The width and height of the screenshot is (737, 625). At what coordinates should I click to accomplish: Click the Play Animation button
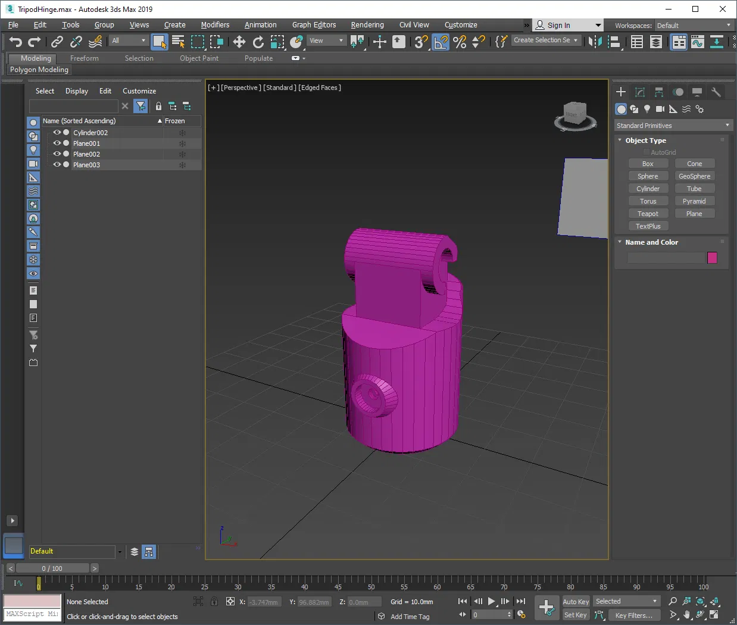(x=492, y=601)
